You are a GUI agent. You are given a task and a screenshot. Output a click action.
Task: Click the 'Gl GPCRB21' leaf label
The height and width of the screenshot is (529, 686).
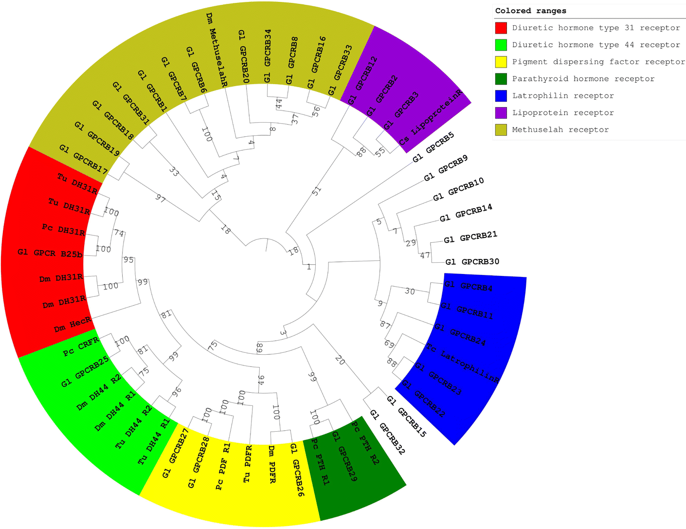(470, 237)
